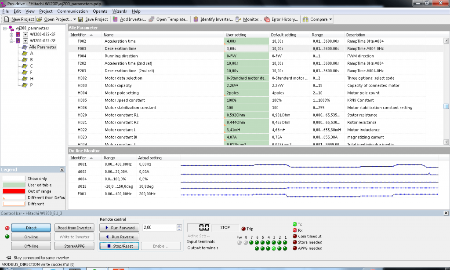Screen dimensions: 450x270
Task: Open the Wizards menu
Action: 120,11
